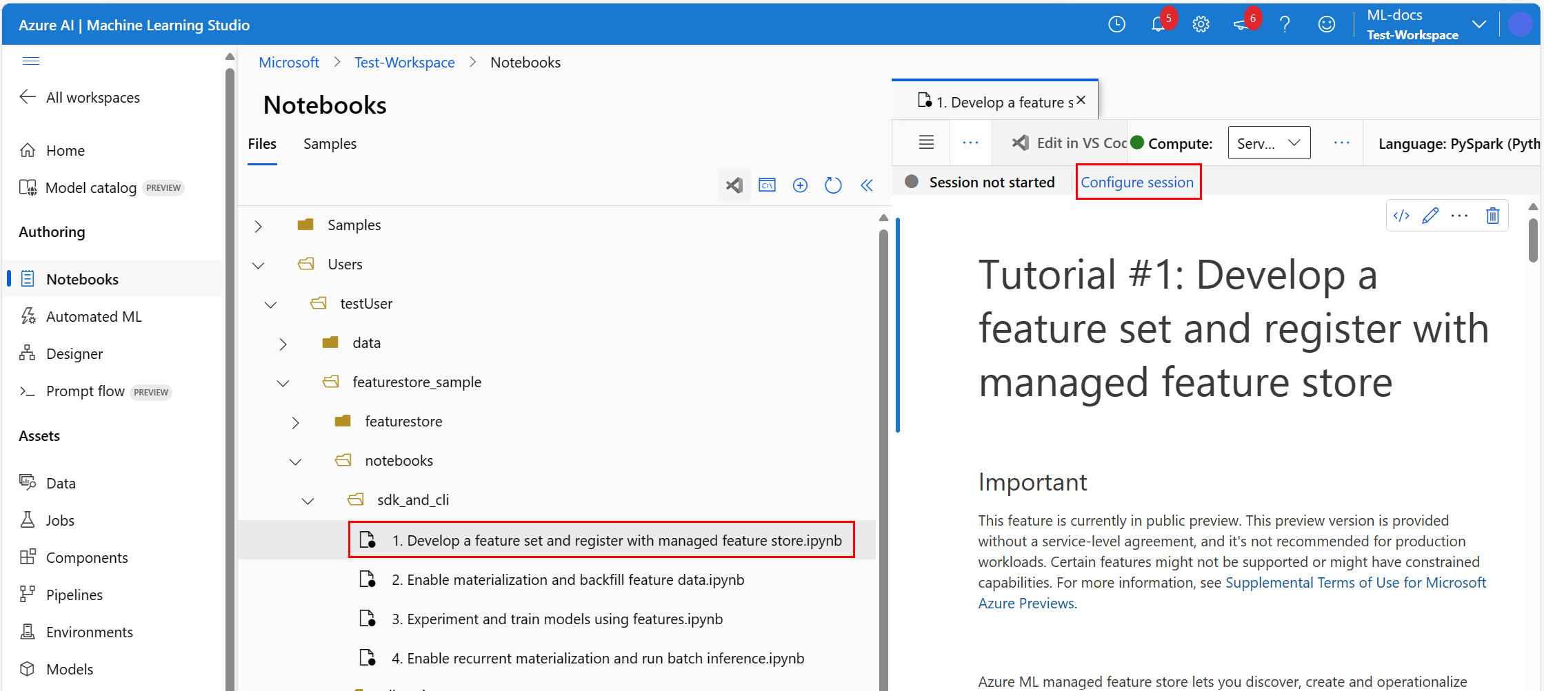Viewport: 1544px width, 691px height.
Task: Open Components under Assets
Action: [74, 557]
